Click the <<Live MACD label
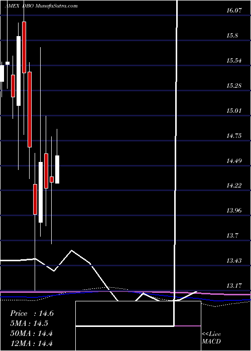 [x=211, y=337]
